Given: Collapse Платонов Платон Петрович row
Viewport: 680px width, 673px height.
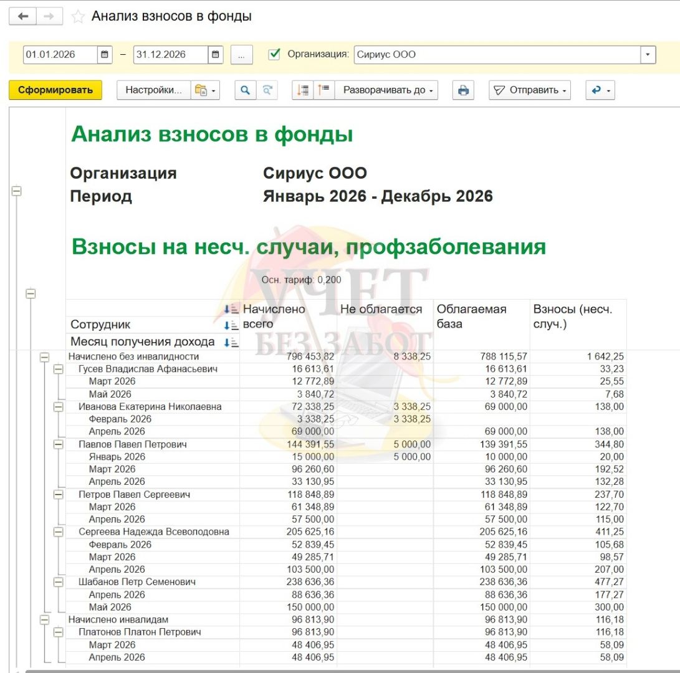Looking at the screenshot, I should [58, 632].
